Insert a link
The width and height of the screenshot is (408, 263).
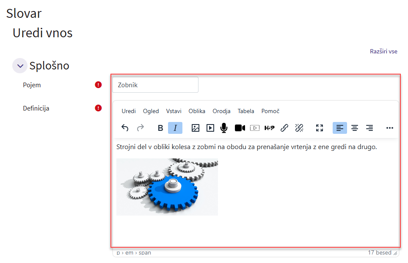(x=284, y=128)
